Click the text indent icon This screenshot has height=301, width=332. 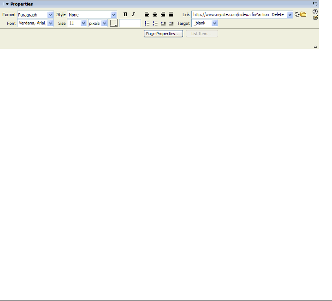pyautogui.click(x=171, y=24)
